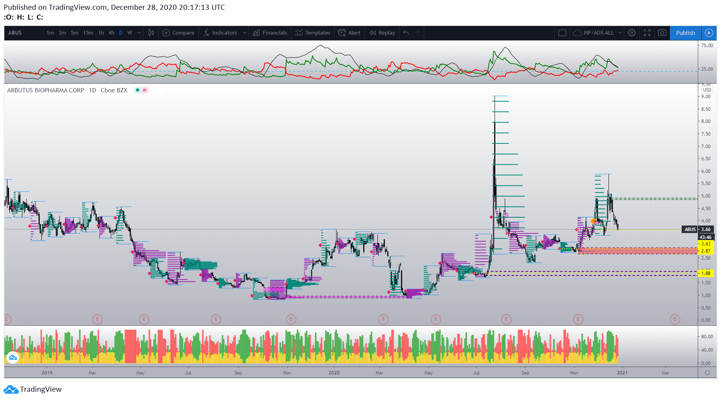This screenshot has width=721, height=400.
Task: Switch to the 1h timeframe
Action: 101,33
